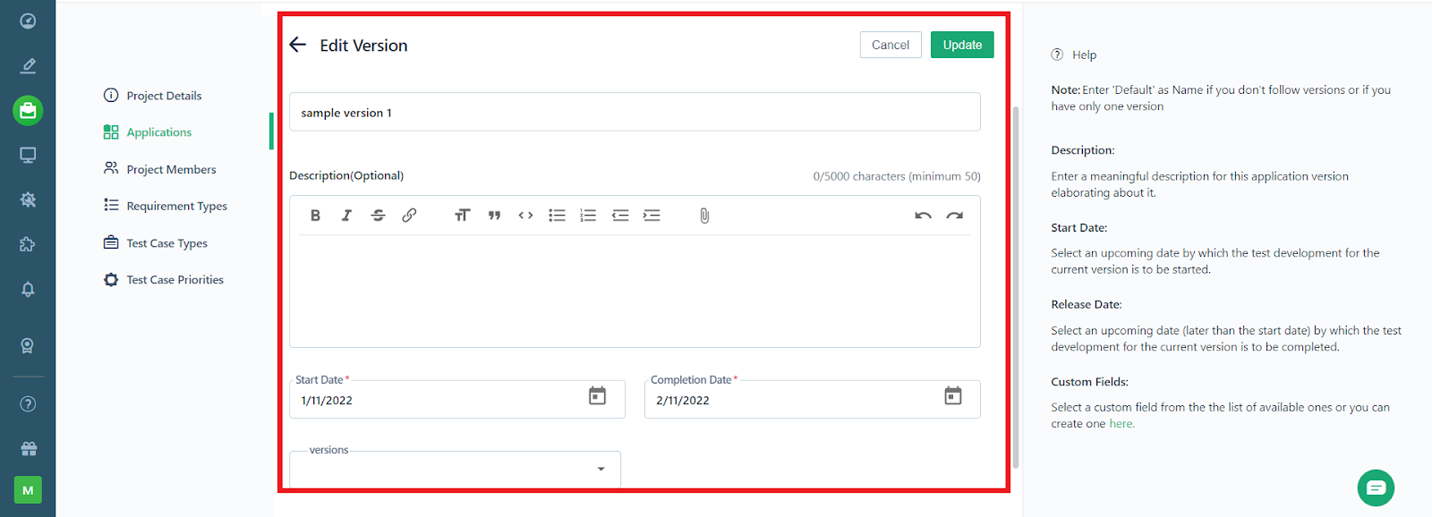Open the Start Date calendar picker
Screen dimensions: 1432x517
pos(597,395)
